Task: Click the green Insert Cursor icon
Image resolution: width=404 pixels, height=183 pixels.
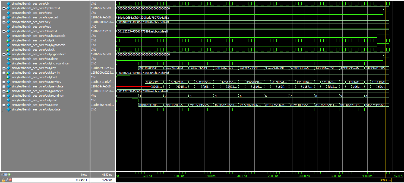Action: point(10,175)
